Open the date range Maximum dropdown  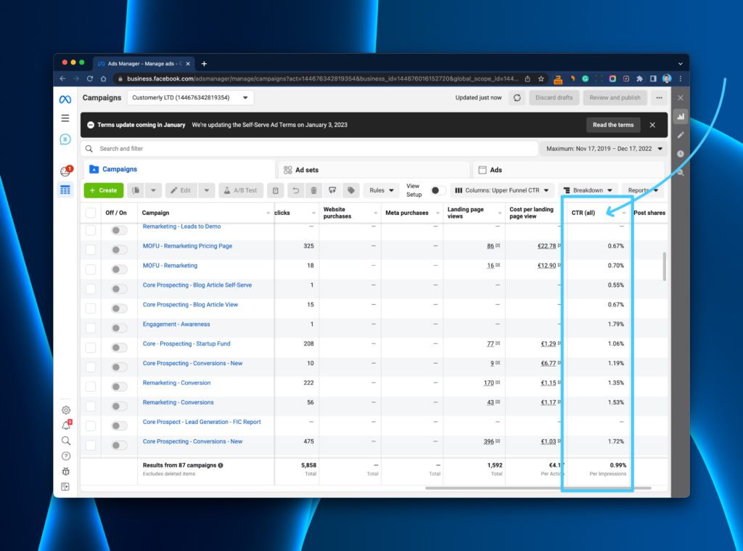(x=604, y=148)
